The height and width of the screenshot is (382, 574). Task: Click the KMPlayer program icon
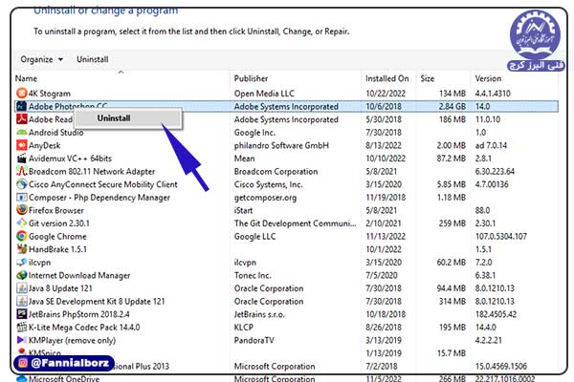click(21, 339)
